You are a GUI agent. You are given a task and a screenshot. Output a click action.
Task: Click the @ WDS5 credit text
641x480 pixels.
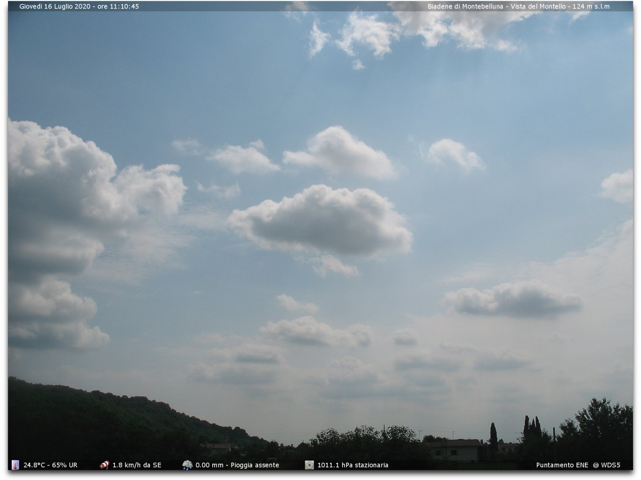pyautogui.click(x=607, y=465)
